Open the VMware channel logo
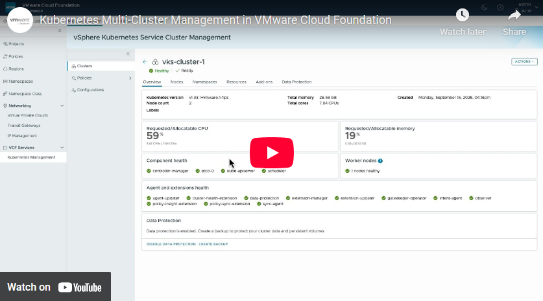 click(19, 20)
